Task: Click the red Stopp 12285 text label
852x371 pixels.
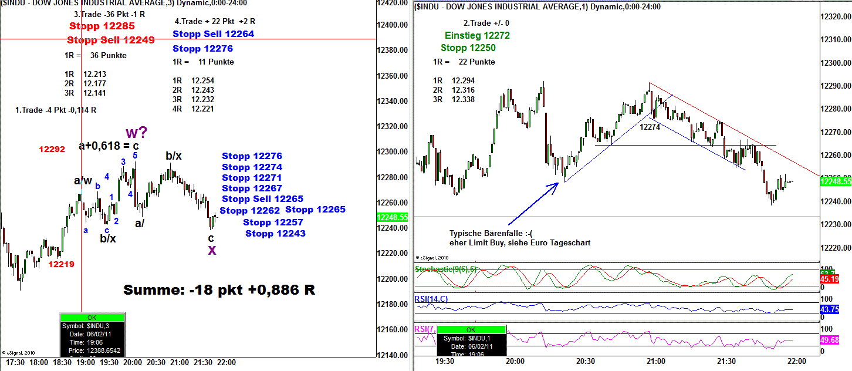Action: (102, 26)
